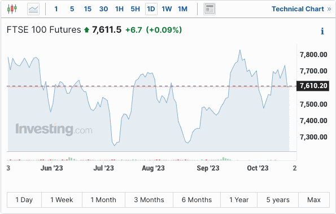
Task: Click the Sep '23 date label
Action: (208, 168)
